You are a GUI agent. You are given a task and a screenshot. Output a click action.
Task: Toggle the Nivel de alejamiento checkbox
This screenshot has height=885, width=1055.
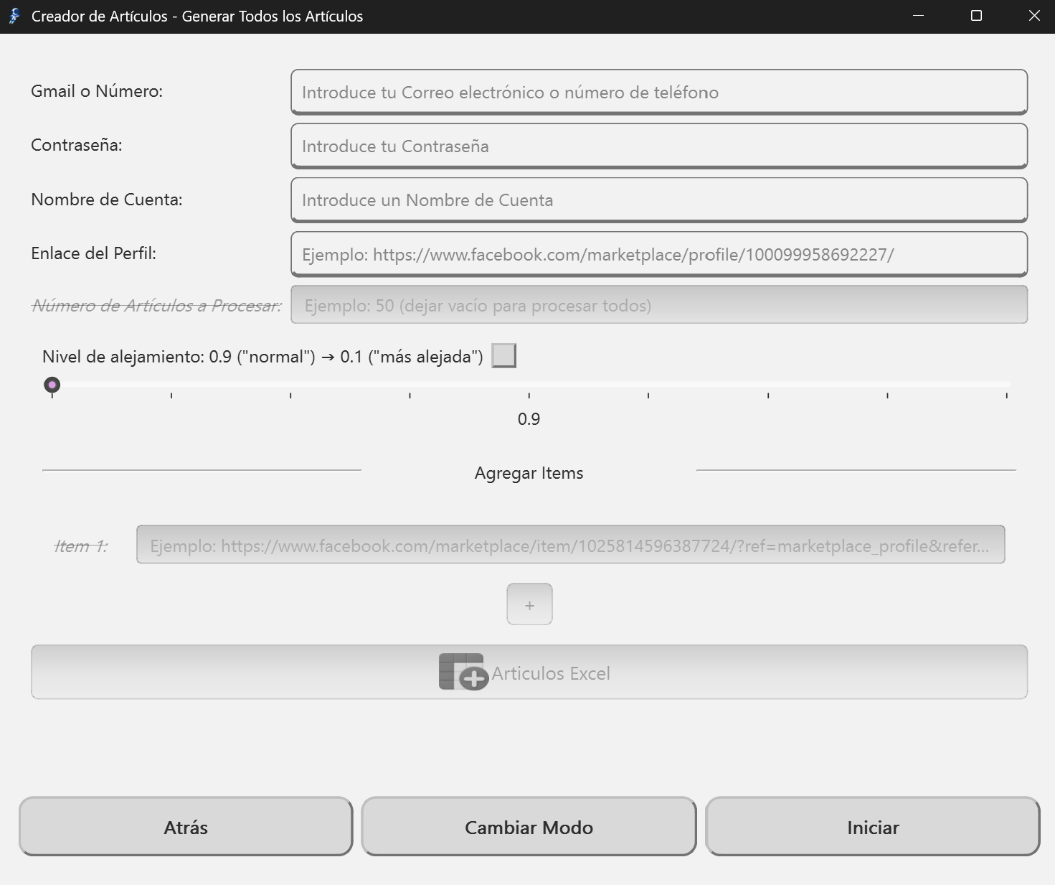(503, 355)
